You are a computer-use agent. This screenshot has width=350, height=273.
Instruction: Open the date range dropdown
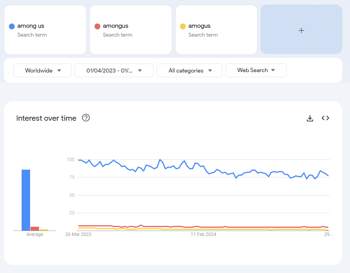(x=114, y=71)
